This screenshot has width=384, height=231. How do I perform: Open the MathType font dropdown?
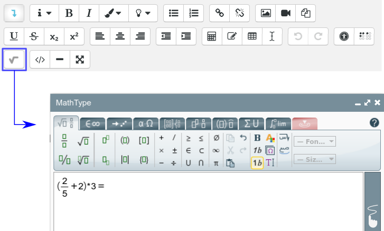tap(315, 141)
